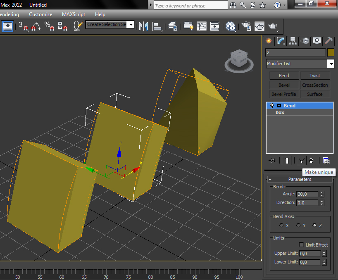
Task: Select Z bend axis
Action: coord(314,225)
